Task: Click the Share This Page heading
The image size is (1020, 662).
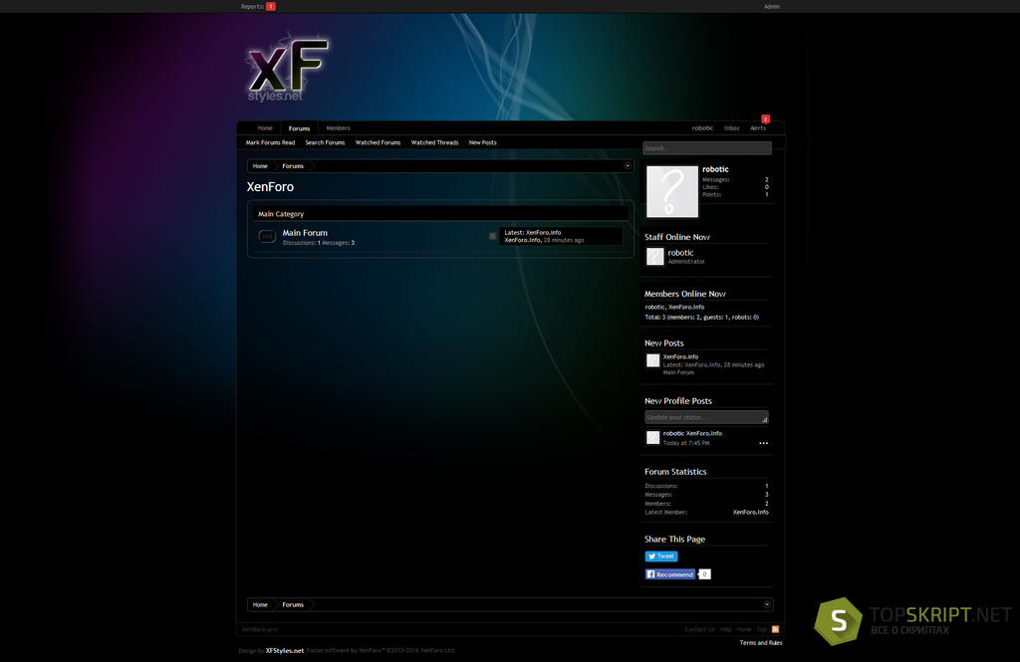Action: tap(674, 540)
